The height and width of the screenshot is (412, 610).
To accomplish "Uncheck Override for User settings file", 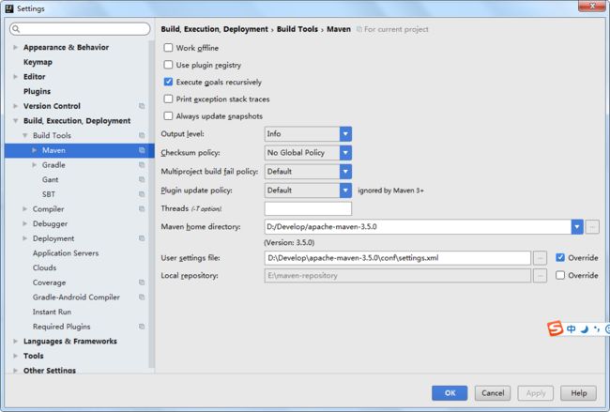I will tap(560, 257).
